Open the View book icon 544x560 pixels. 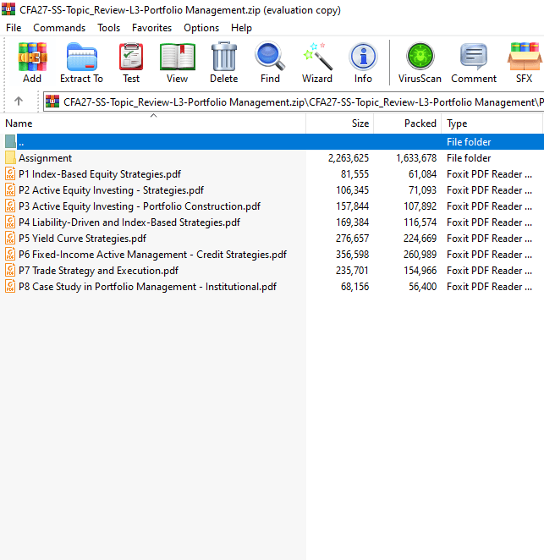point(177,63)
